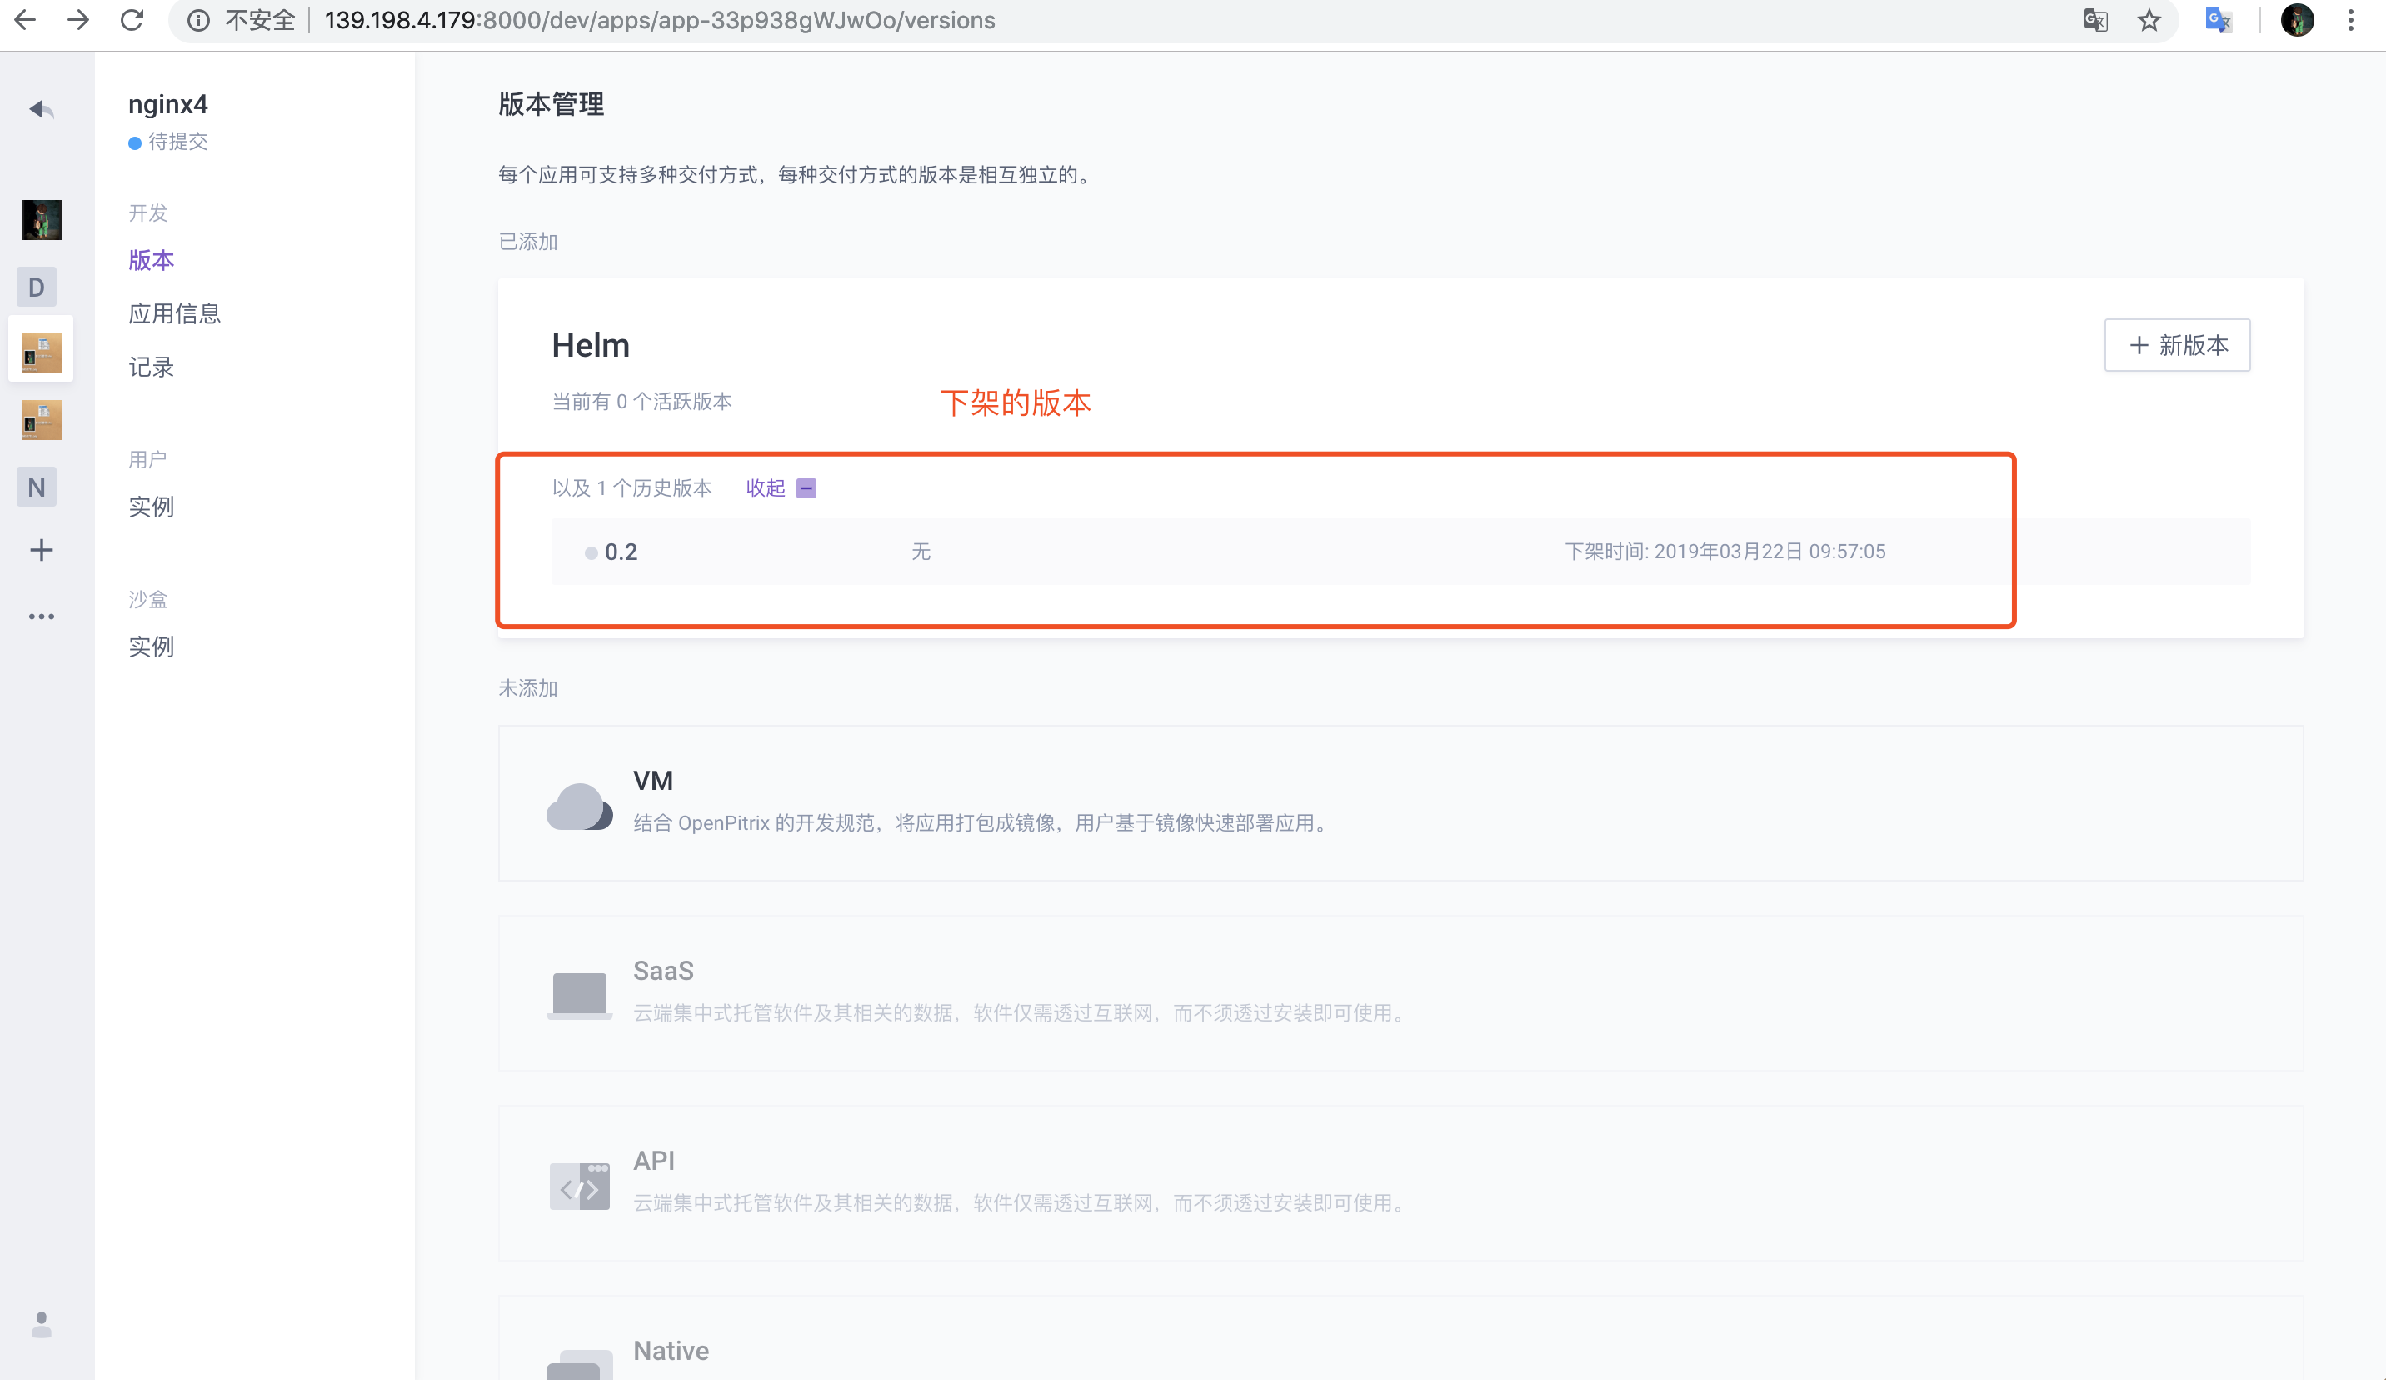Select the VM delivery type card
The image size is (2386, 1380).
[x=1400, y=803]
